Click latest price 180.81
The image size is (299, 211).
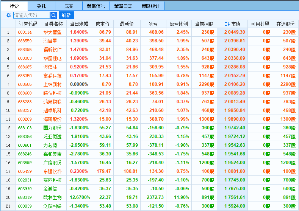(131, 171)
